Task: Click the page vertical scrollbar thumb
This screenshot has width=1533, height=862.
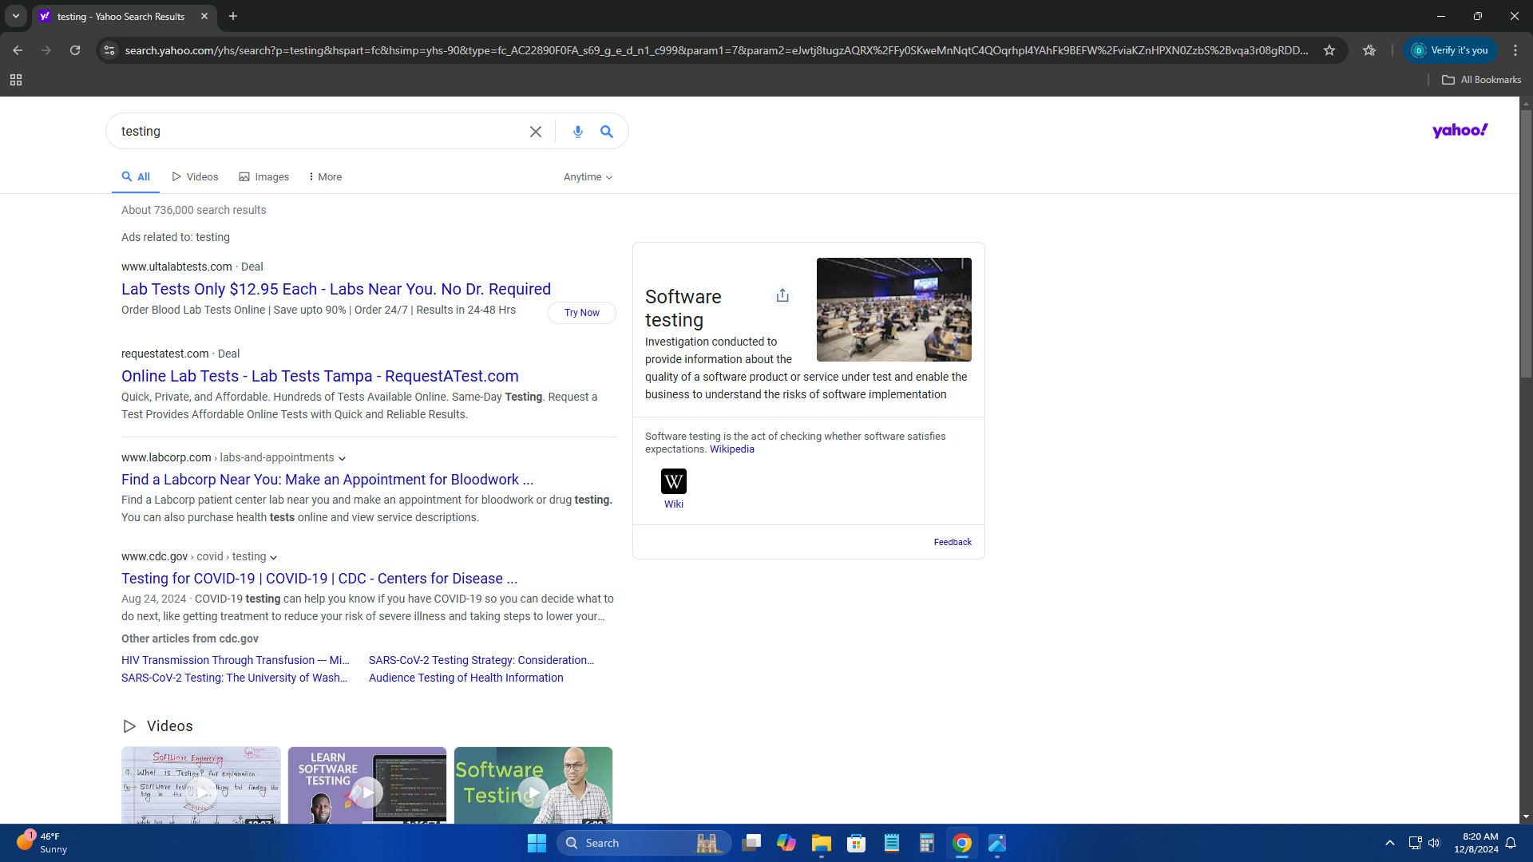Action: click(1526, 243)
